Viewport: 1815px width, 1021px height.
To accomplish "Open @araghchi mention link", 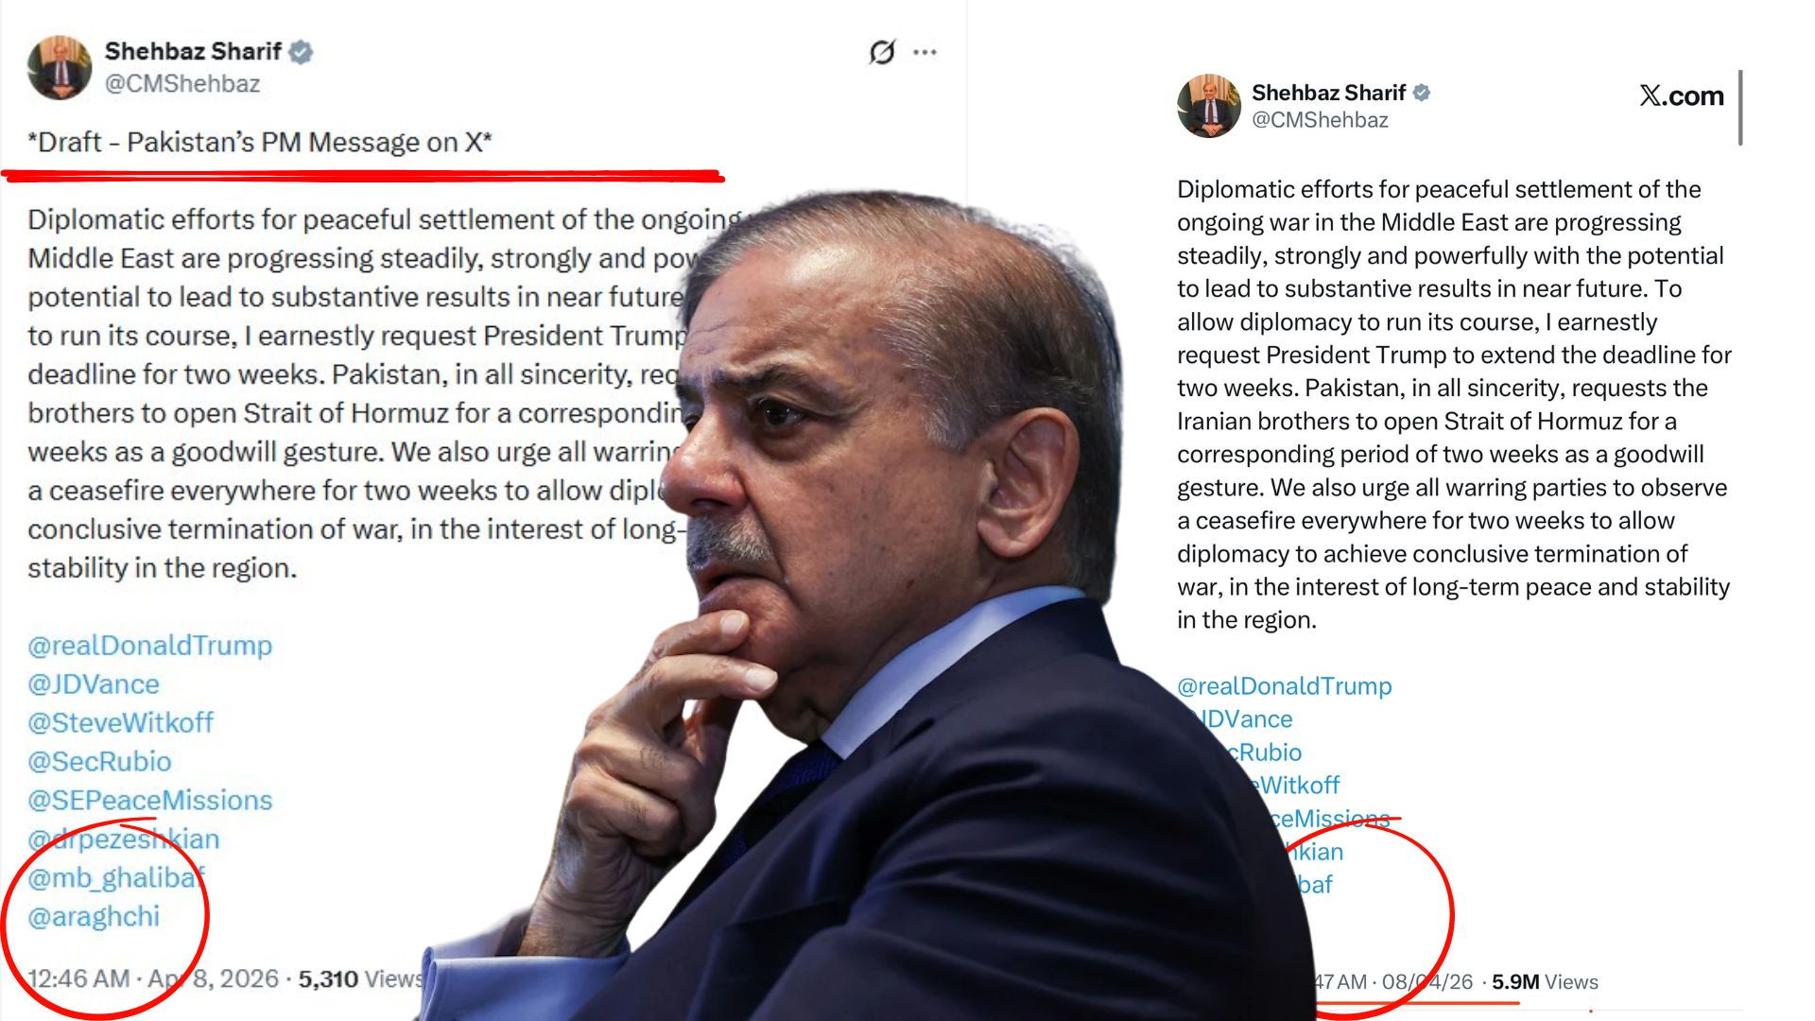I will (94, 917).
